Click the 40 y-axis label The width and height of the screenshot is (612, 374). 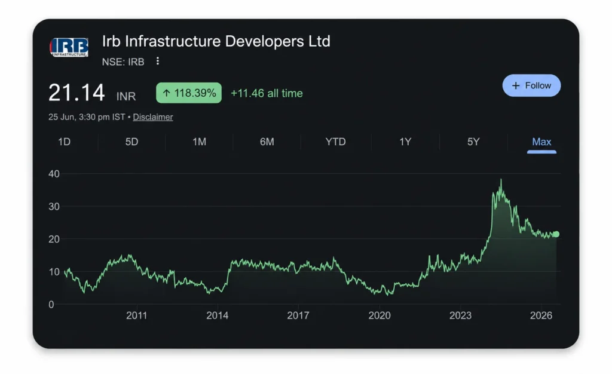[x=54, y=174]
